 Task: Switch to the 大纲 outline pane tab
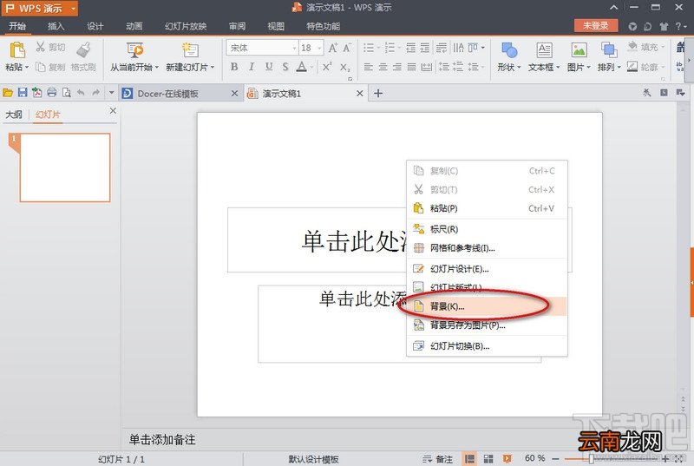[14, 115]
